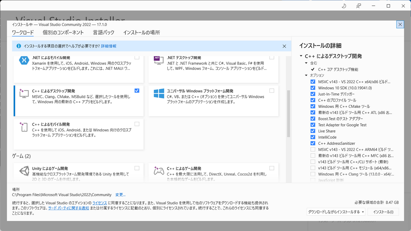411x231 pixels.
Task: Click the C++ mobile development phone icon
Action: (24, 127)
